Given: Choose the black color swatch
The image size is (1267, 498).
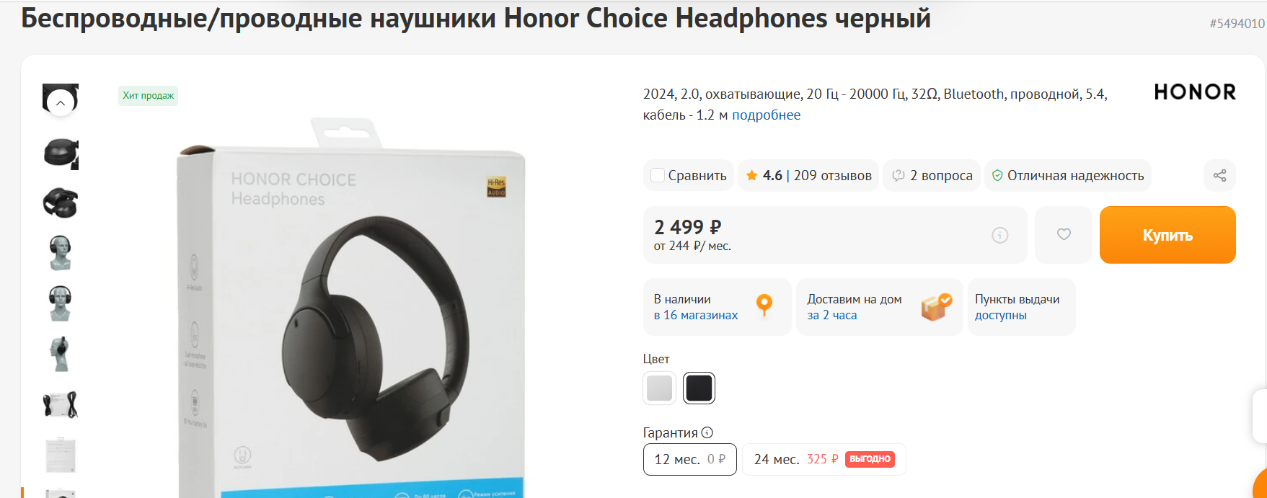Looking at the screenshot, I should point(699,388).
